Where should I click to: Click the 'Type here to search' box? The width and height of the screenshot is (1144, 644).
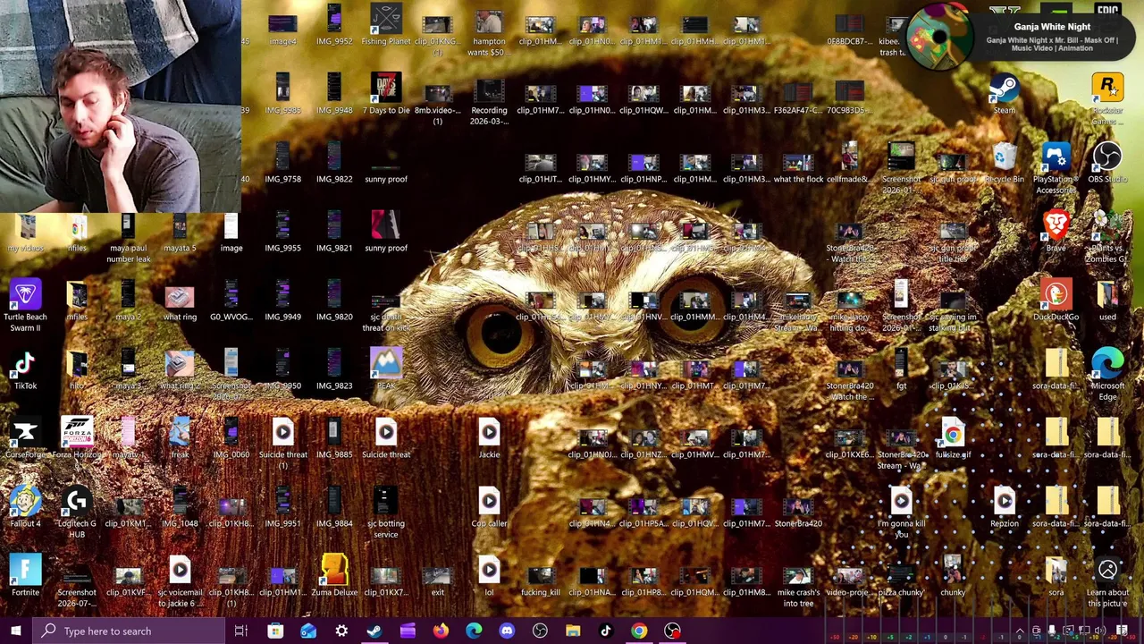tap(129, 631)
